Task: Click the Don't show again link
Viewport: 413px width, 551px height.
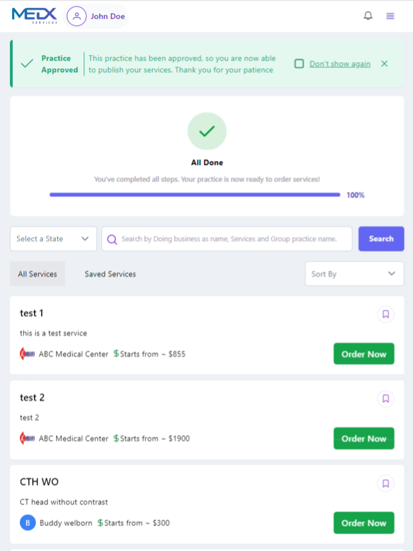Action: coord(340,64)
